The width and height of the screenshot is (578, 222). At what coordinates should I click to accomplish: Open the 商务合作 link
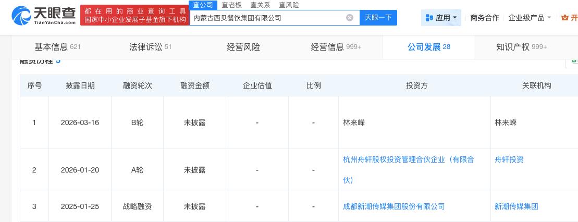[484, 18]
